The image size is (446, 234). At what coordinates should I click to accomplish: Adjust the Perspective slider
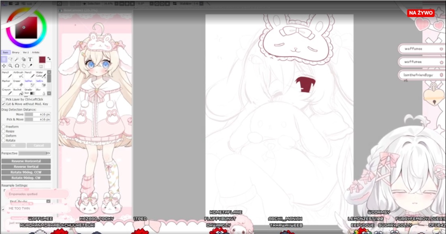(34, 153)
